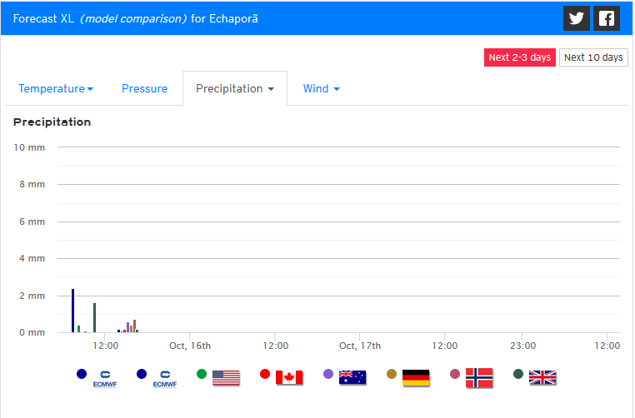Viewport: 635px width, 418px height.
Task: Switch to the Pressure tab
Action: click(144, 89)
